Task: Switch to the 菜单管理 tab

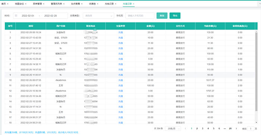Action: coord(37,4)
